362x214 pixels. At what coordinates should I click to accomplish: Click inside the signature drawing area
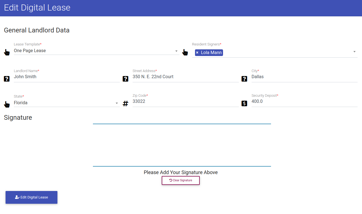(182, 145)
